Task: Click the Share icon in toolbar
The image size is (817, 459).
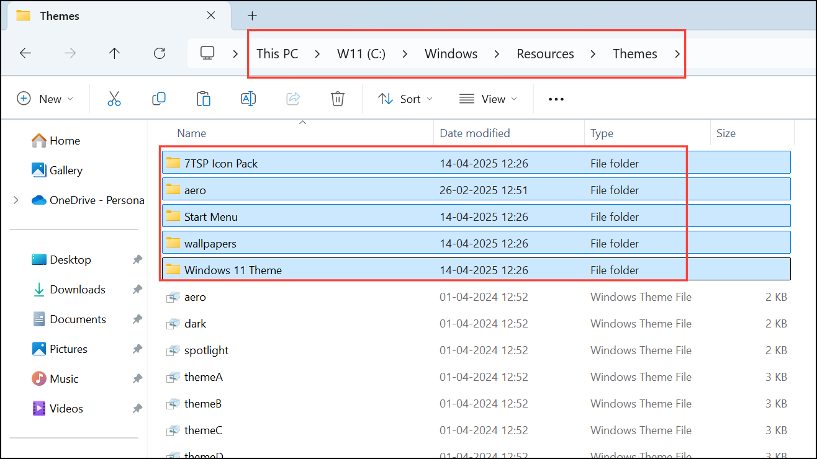Action: (293, 99)
